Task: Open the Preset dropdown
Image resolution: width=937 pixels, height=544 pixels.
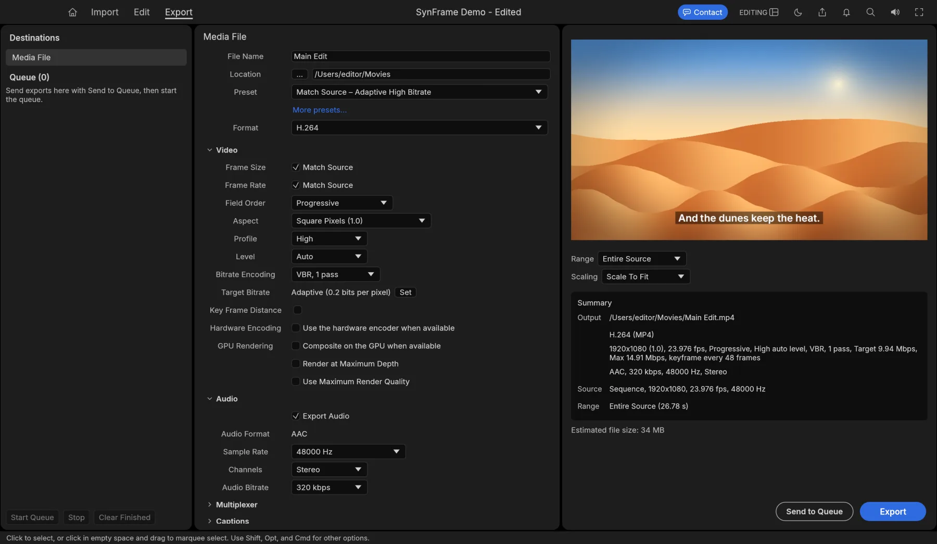Action: click(420, 92)
